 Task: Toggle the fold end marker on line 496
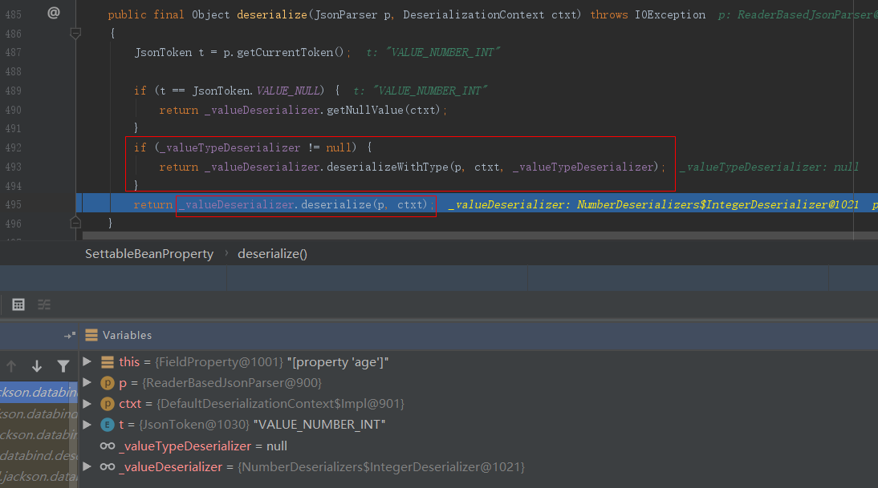click(x=75, y=224)
